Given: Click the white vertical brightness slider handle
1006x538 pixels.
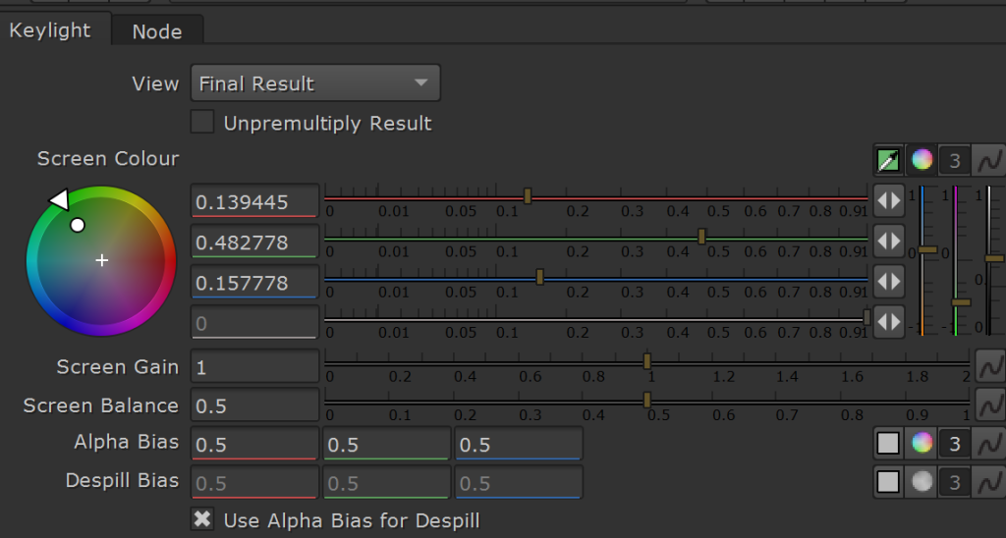Looking at the screenshot, I should [x=994, y=258].
